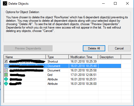This screenshot has height=106, width=134.
Task: Click icon of highlighted Document row
Action: 6,66
